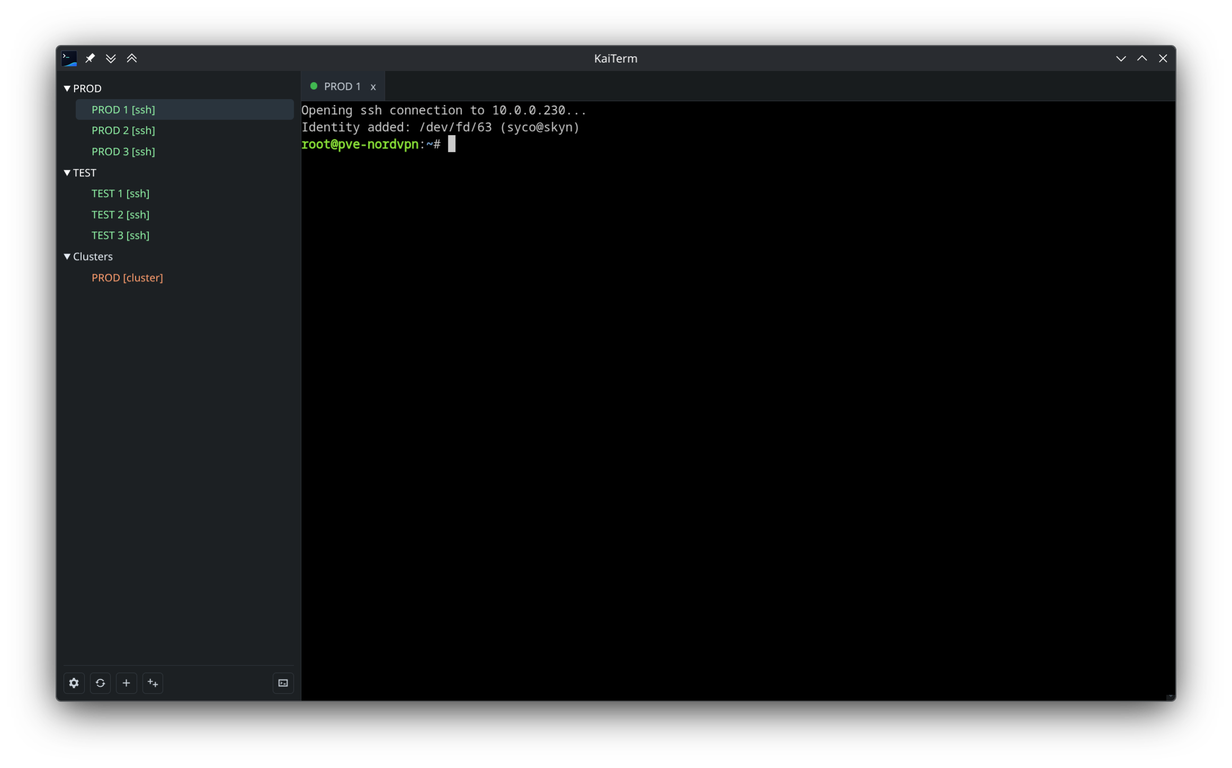Viewport: 1232px width, 768px height.
Task: Collapse the TEST group
Action: pyautogui.click(x=67, y=173)
